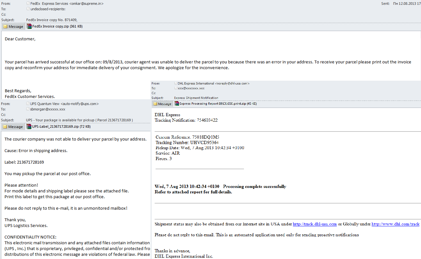The image size is (421, 259).
Task: Click the 'Thank you,' line in UPS email
Action: coord(15,220)
